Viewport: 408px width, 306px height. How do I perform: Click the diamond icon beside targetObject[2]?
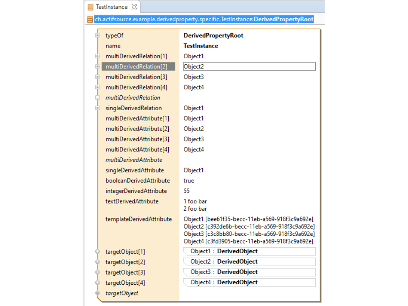point(97,262)
